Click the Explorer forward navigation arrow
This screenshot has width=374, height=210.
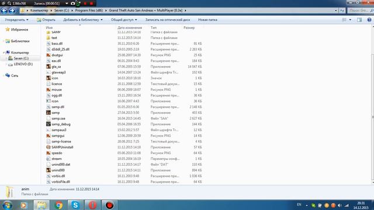[x=12, y=10]
